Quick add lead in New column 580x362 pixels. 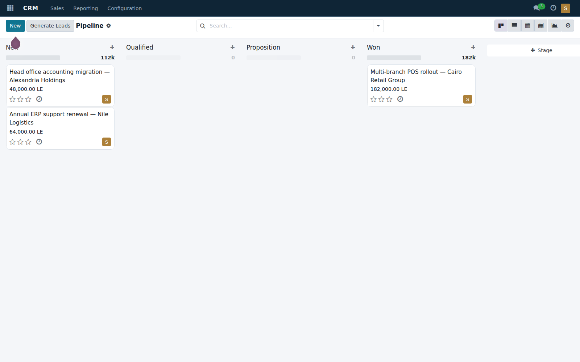coord(112,47)
